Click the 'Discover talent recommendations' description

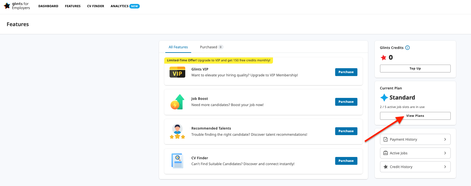click(249, 134)
